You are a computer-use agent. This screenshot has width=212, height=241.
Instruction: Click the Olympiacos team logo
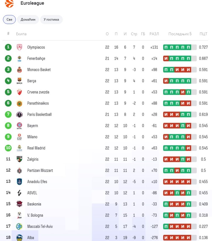19,47
